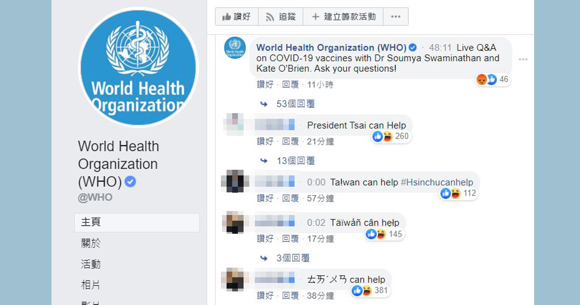Click 建立籌款活動 to create a fundraiser
The image size is (580, 305).
[343, 16]
